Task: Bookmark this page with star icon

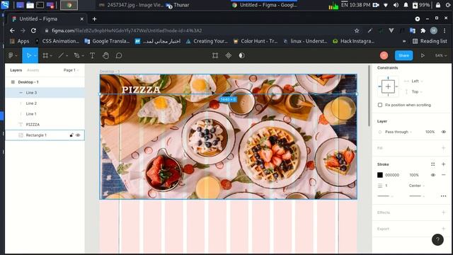Action: pos(357,30)
